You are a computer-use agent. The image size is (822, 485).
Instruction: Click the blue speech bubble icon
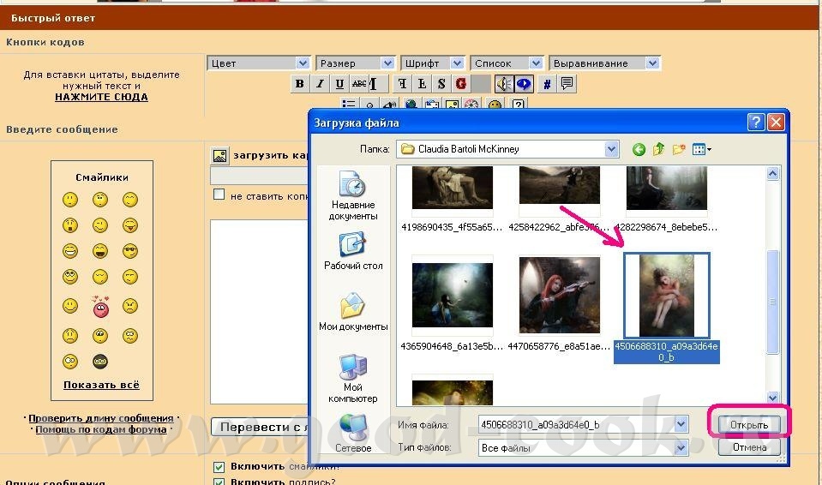(x=524, y=84)
